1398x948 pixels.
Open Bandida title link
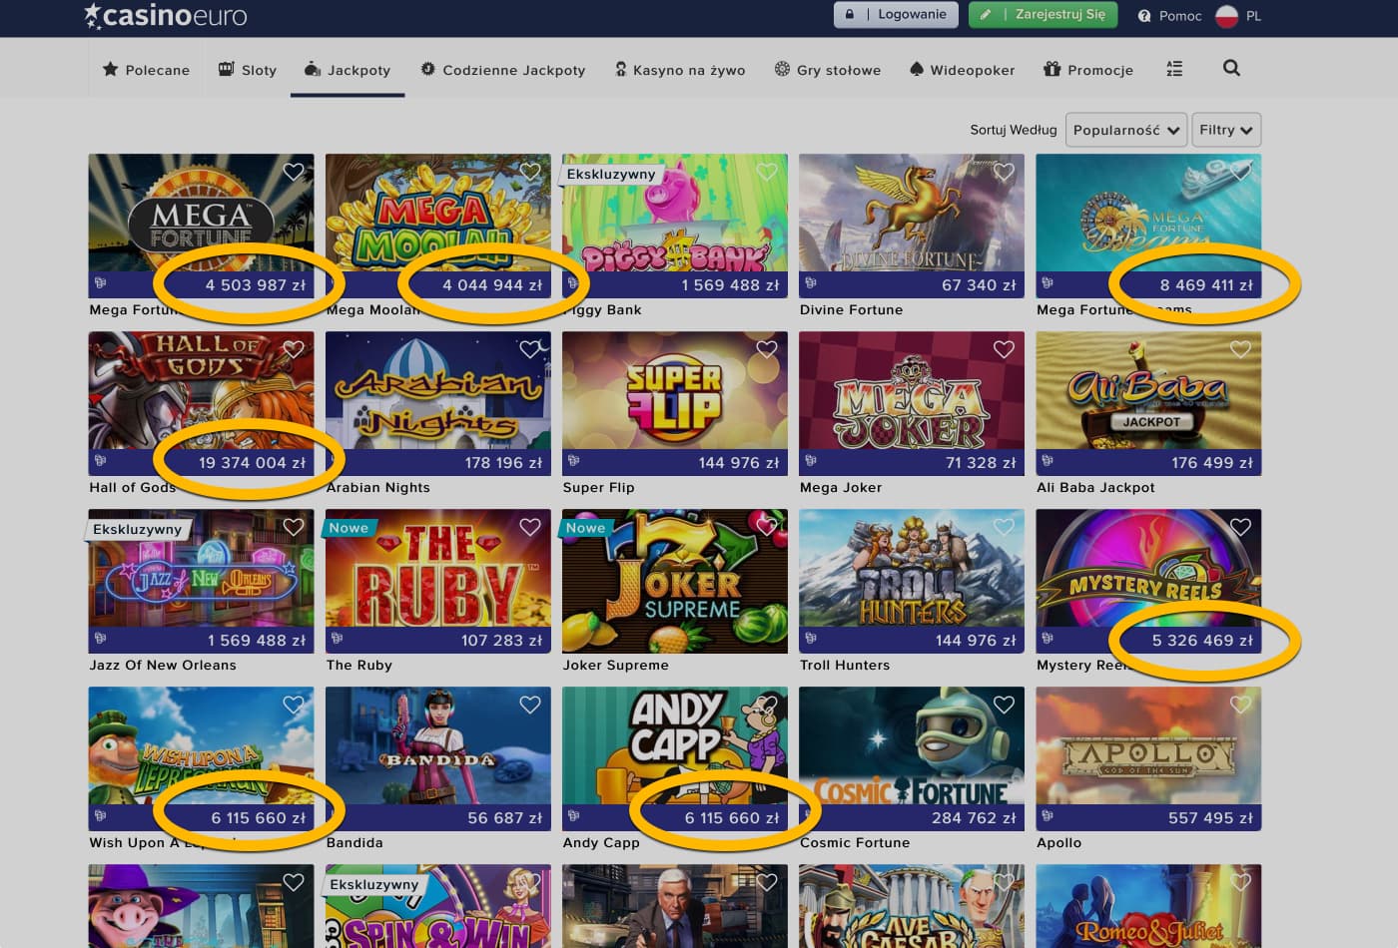(354, 843)
